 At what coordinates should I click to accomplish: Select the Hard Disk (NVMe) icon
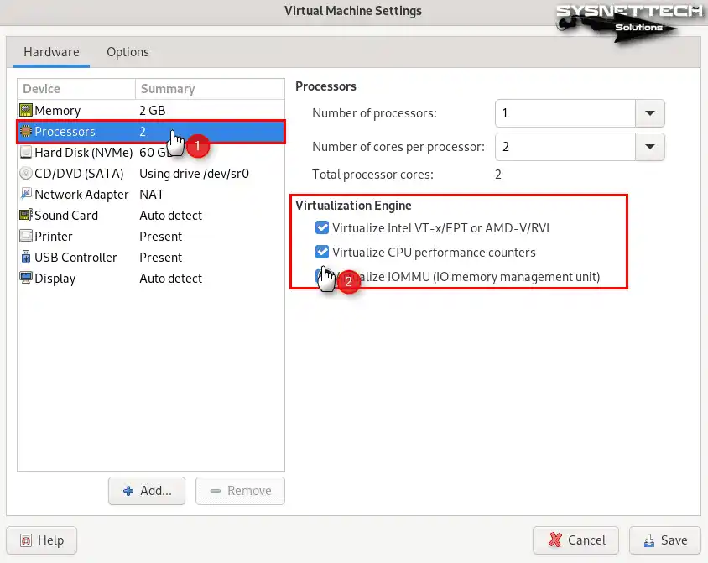26,153
